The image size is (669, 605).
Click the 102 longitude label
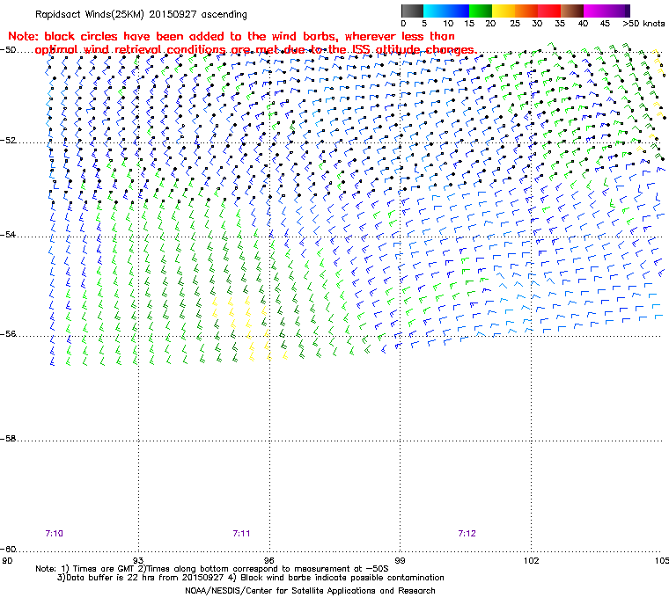coord(531,560)
